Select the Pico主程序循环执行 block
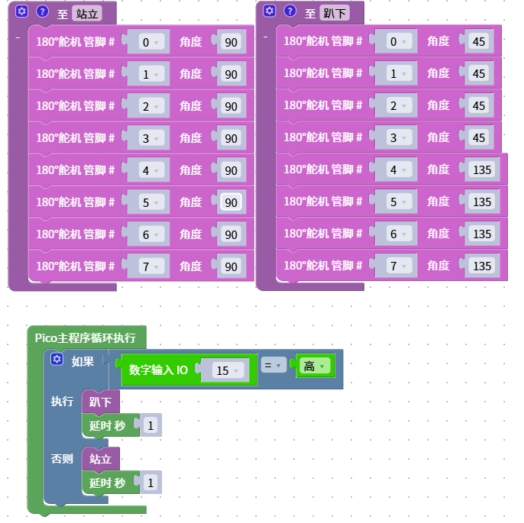This screenshot has width=524, height=523. 86,337
